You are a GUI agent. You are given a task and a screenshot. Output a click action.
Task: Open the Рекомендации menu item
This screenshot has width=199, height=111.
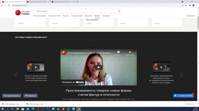point(39,16)
